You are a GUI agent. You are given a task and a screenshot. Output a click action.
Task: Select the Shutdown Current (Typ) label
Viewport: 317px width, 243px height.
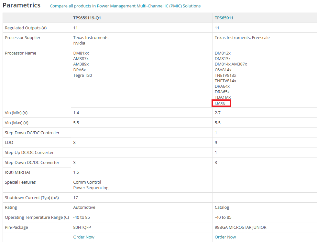(32, 197)
